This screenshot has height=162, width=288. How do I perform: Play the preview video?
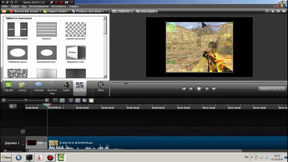pos(199,89)
